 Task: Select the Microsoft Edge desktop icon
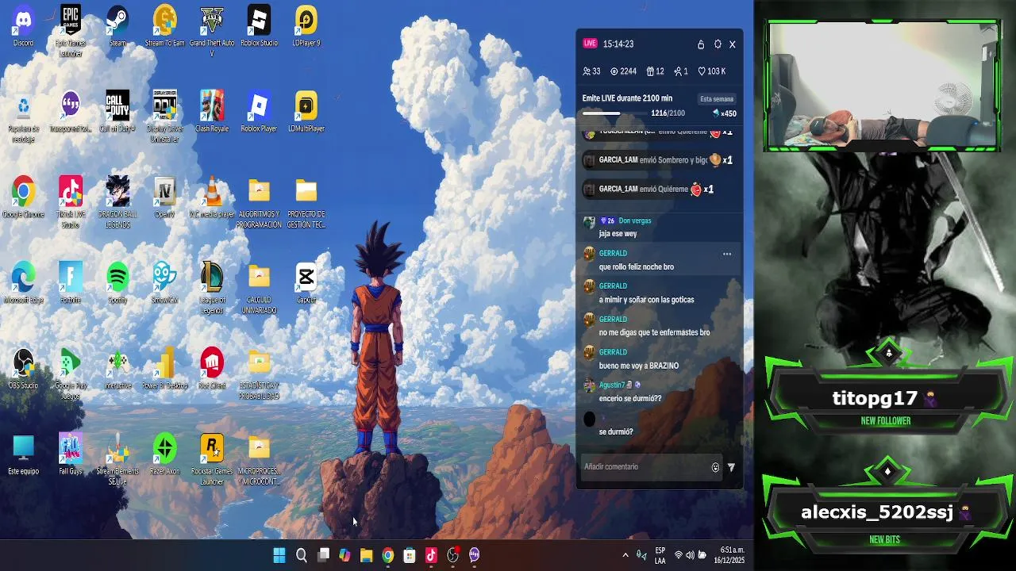23,283
